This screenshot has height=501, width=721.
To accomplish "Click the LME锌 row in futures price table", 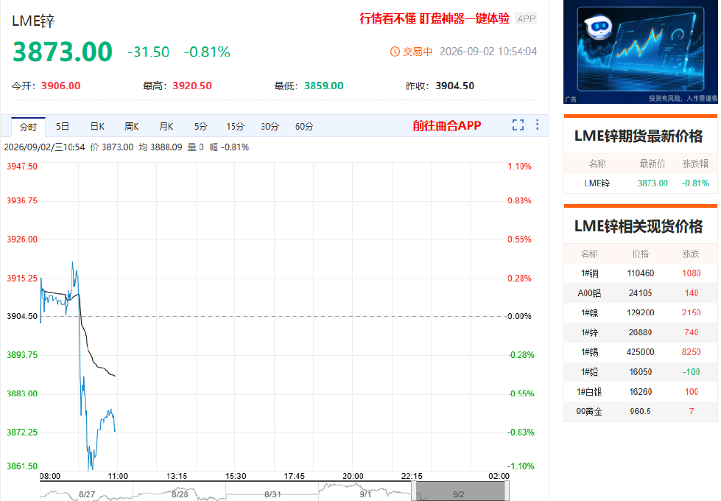I will click(641, 183).
